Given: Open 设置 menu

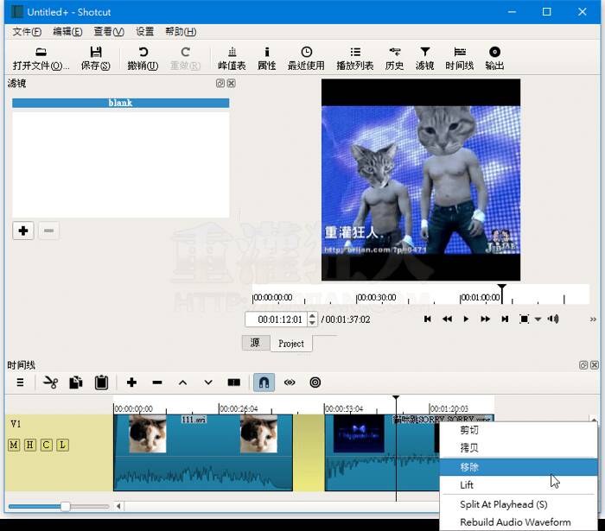Looking at the screenshot, I should click(x=144, y=32).
